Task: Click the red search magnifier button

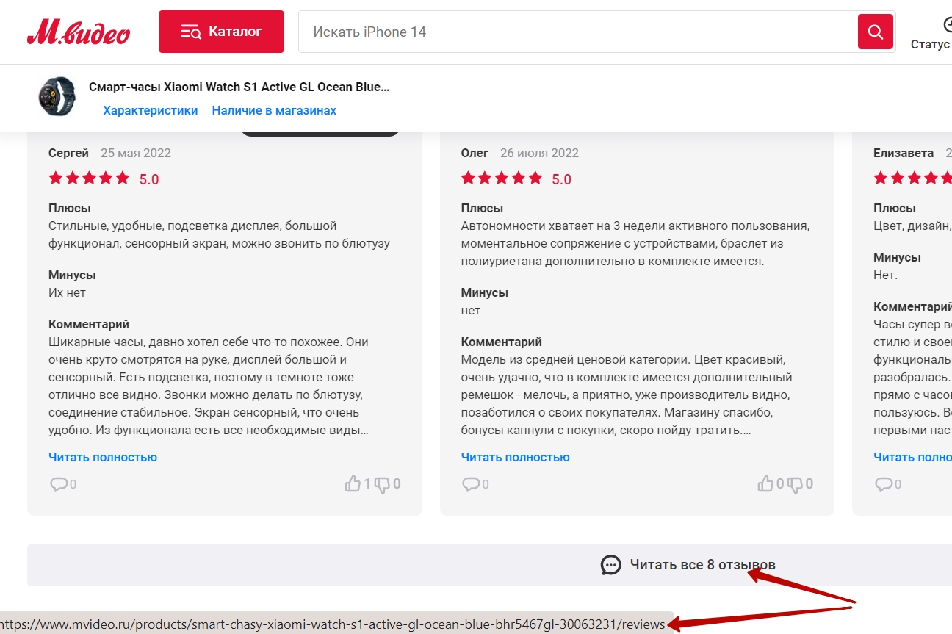Action: (875, 32)
